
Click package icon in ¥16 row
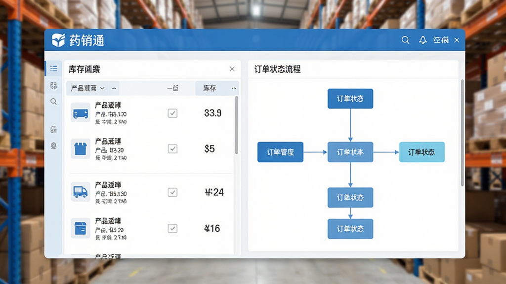[81, 228]
